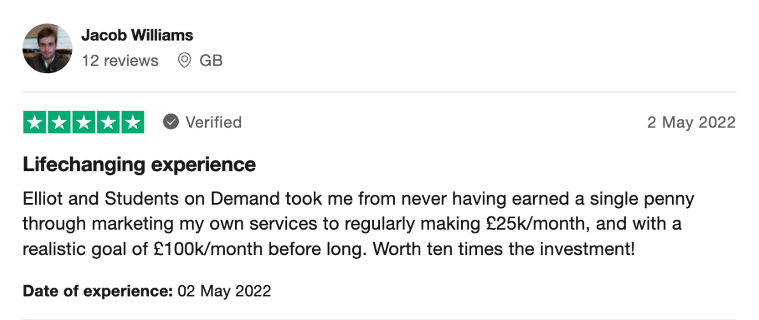Click the third green rating star

(x=84, y=122)
